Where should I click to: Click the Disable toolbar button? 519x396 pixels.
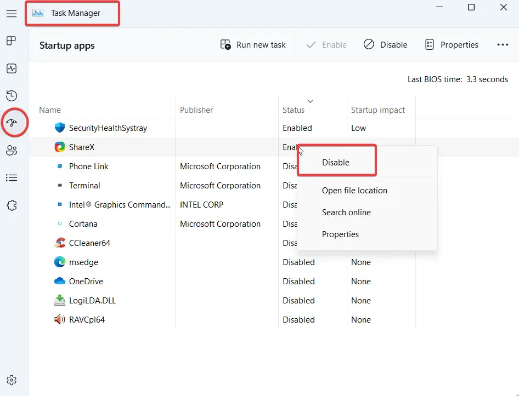point(385,44)
